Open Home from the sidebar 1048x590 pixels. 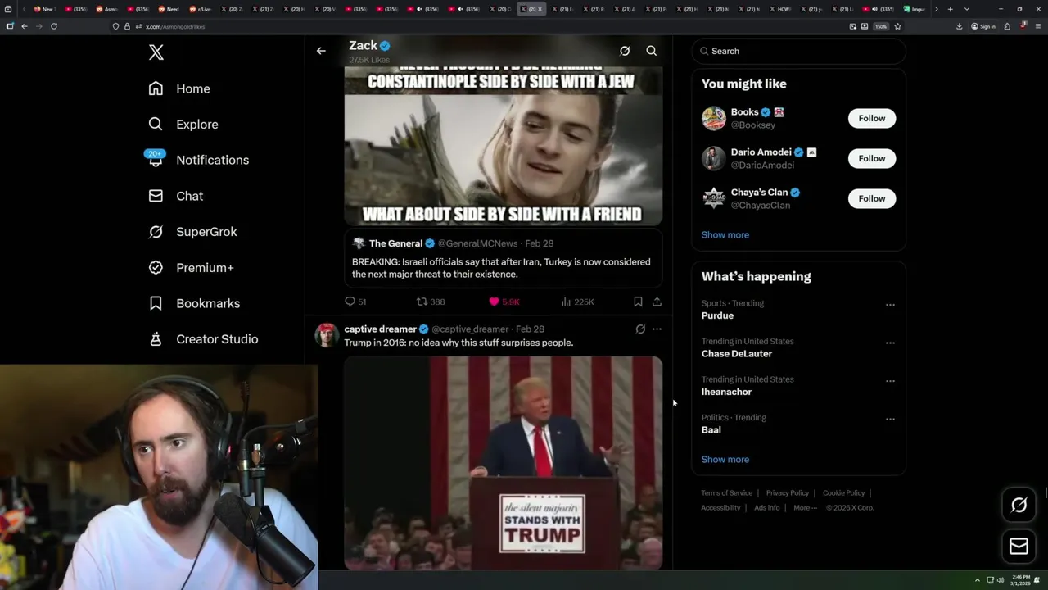click(178, 88)
